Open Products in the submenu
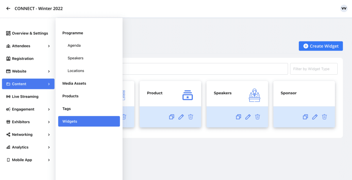Image resolution: width=352 pixels, height=180 pixels. 70,96
